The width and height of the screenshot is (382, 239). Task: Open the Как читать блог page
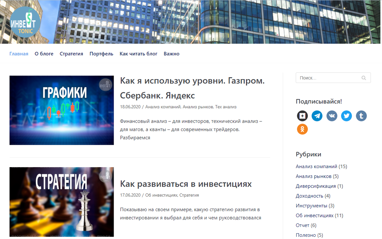[138, 54]
